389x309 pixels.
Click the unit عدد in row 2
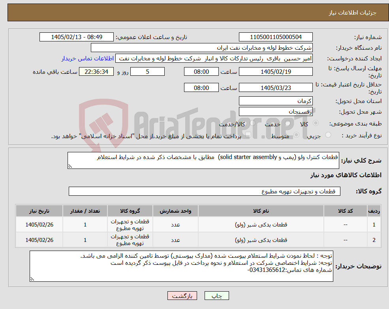point(175,240)
